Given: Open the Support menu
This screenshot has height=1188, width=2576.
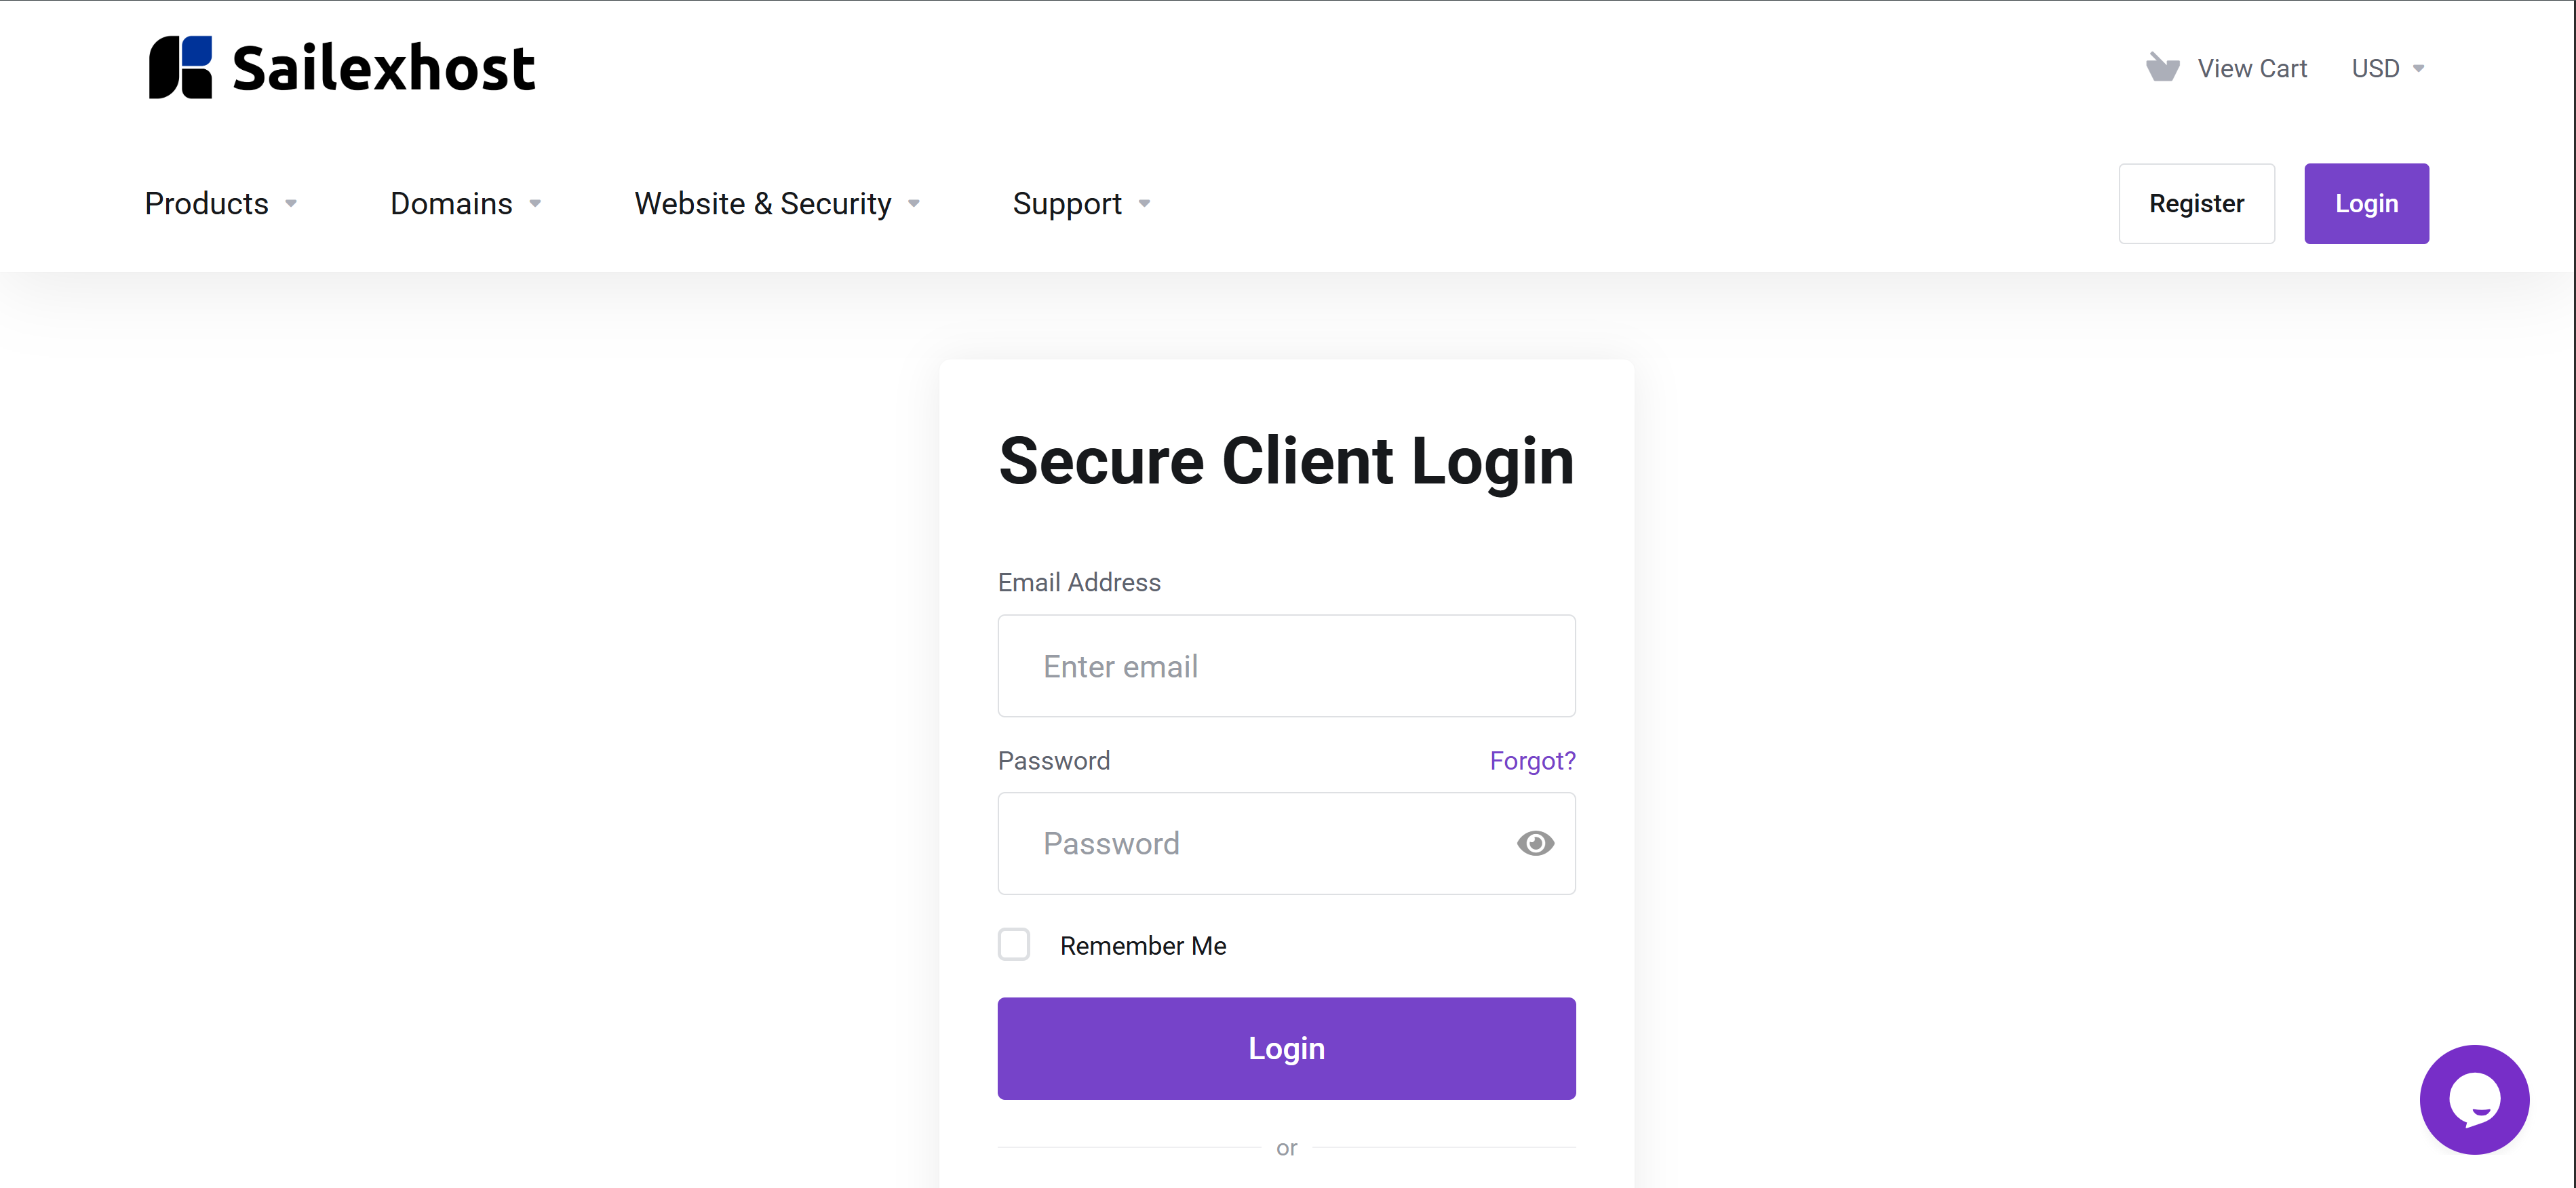Looking at the screenshot, I should click(1066, 204).
